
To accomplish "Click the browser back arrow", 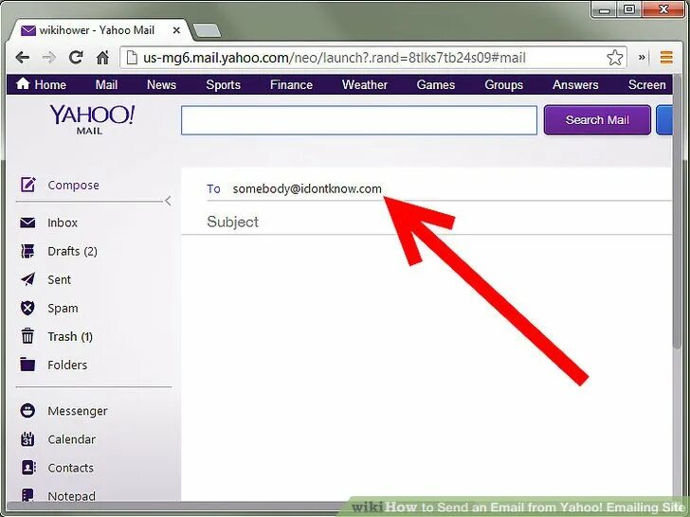I will [22, 57].
